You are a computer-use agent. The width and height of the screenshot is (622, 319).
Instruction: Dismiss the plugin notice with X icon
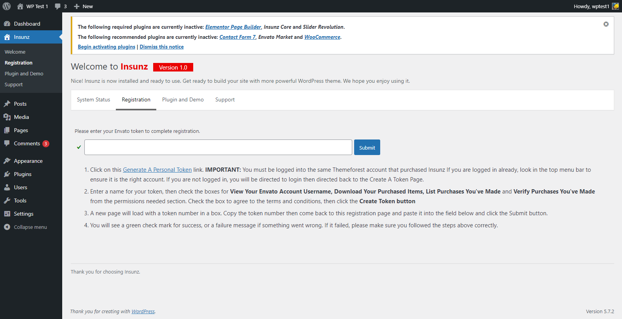point(606,24)
